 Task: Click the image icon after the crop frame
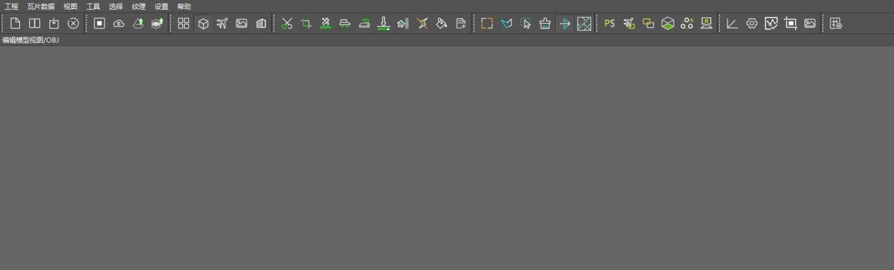click(810, 23)
